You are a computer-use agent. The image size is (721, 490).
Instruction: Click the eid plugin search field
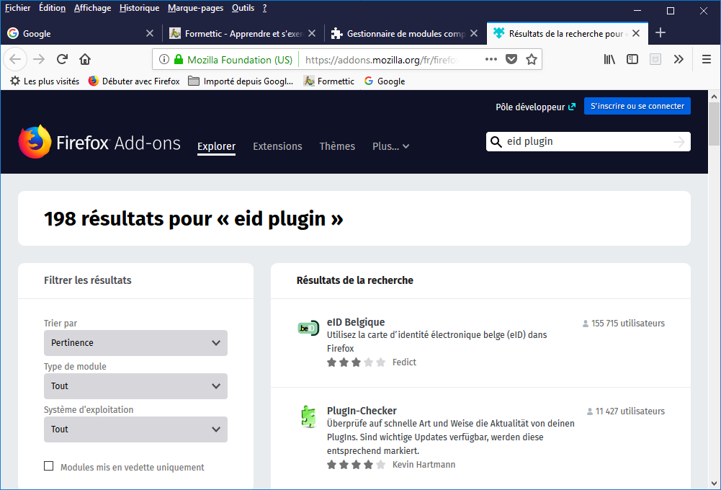588,142
